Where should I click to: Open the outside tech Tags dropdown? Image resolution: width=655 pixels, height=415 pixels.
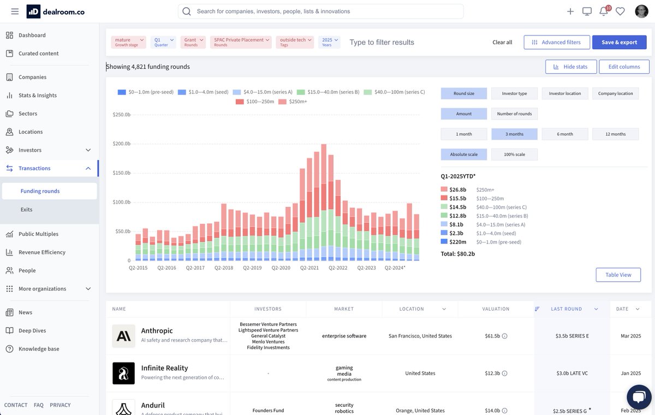[295, 42]
